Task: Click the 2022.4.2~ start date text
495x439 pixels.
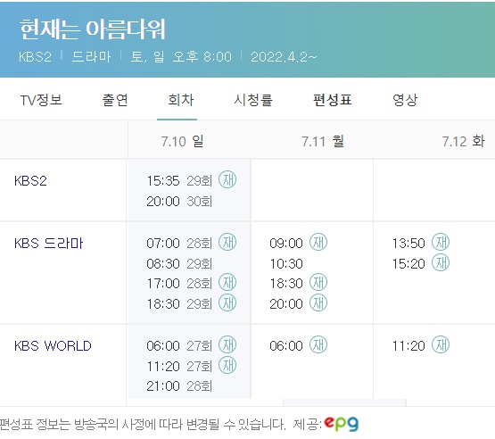Action: pyautogui.click(x=284, y=57)
